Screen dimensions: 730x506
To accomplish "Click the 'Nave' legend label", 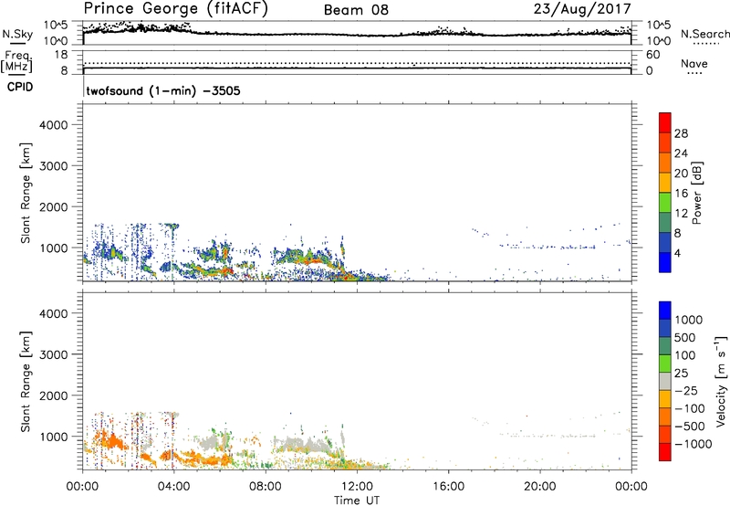I will 694,64.
